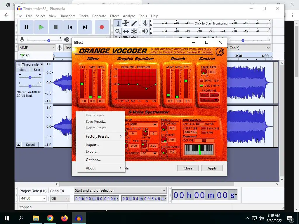Open Chrome from the taskbar
This screenshot has height=224, width=299.
(50, 218)
